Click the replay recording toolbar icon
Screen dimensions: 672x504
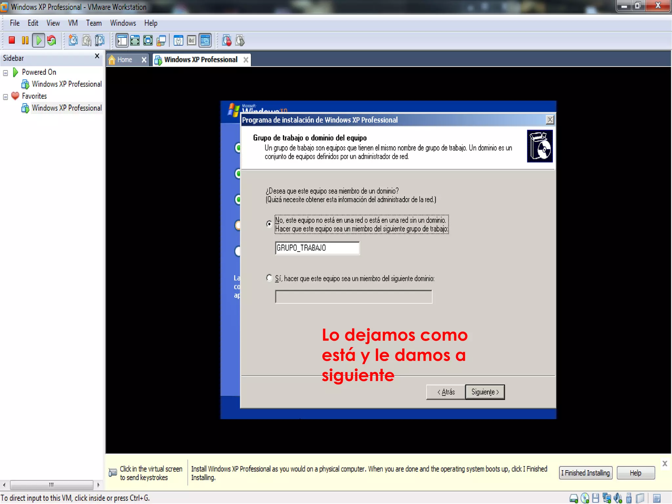pos(240,40)
